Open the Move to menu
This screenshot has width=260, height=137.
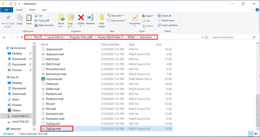(x=61, y=21)
